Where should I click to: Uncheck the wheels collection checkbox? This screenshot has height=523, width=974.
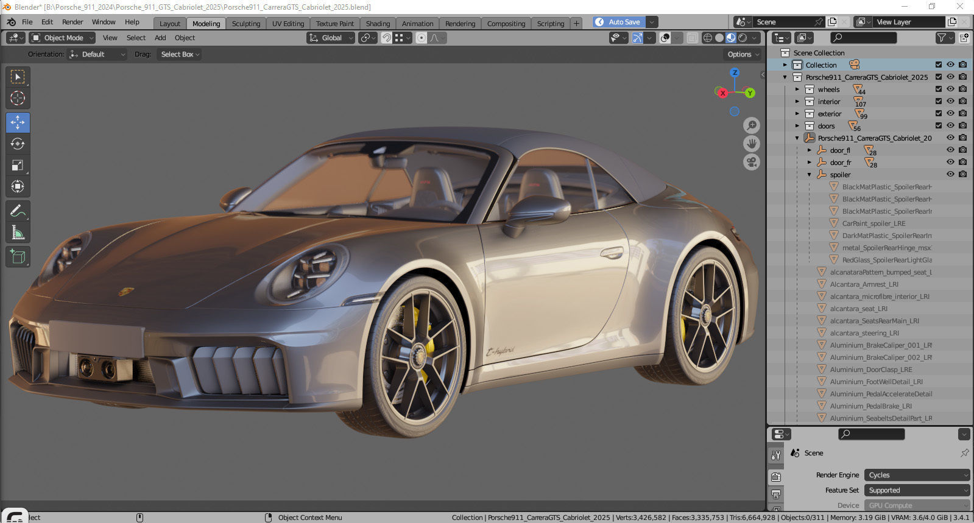[939, 89]
